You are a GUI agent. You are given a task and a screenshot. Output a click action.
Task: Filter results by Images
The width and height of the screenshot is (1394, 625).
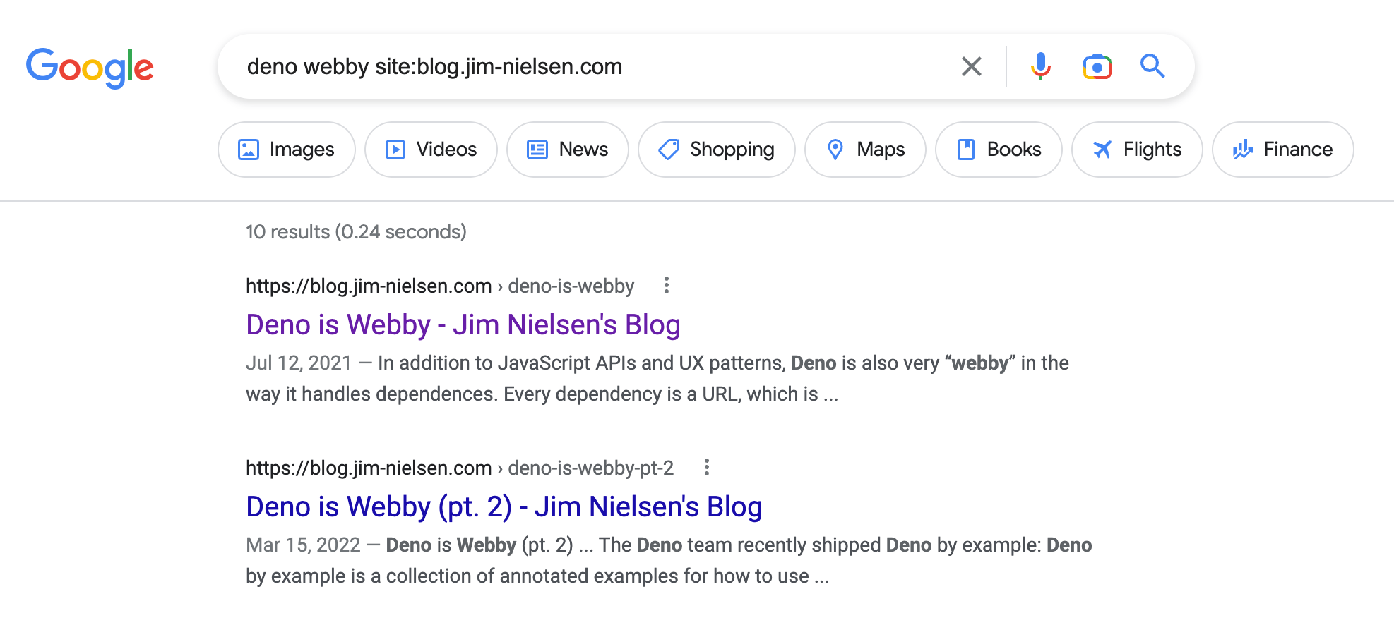(x=286, y=150)
